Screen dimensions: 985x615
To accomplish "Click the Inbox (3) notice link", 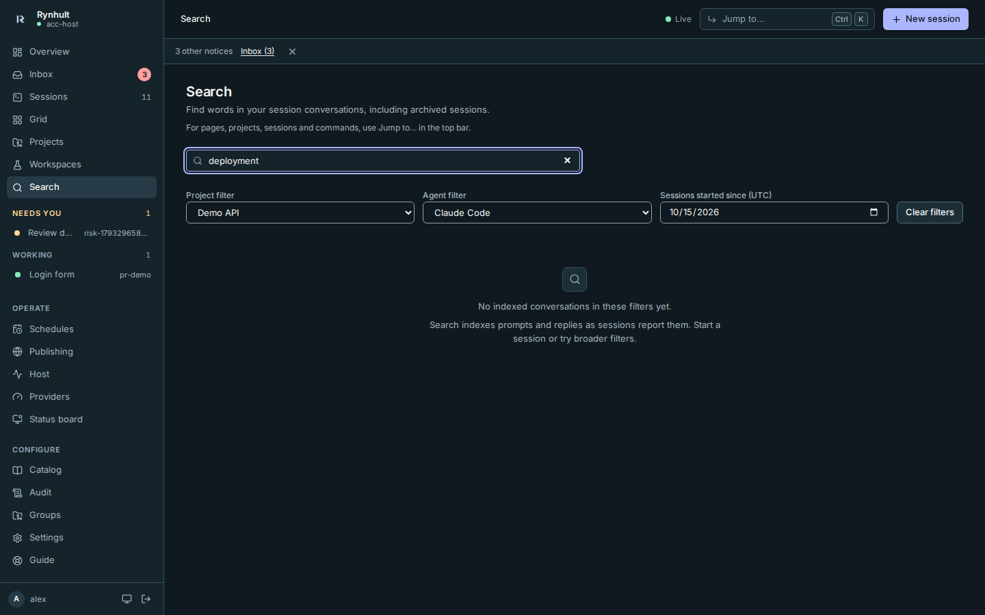I will [x=257, y=51].
